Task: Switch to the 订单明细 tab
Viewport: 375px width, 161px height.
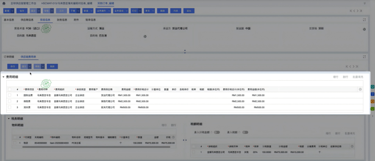Action: click(x=9, y=57)
